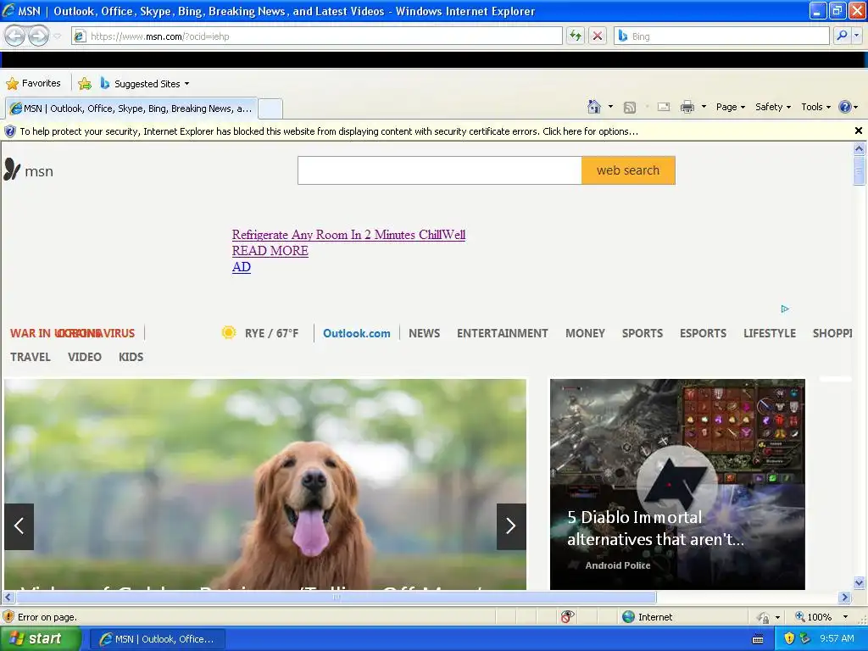Image resolution: width=868 pixels, height=651 pixels.
Task: Open the KIDS section
Action: click(131, 357)
